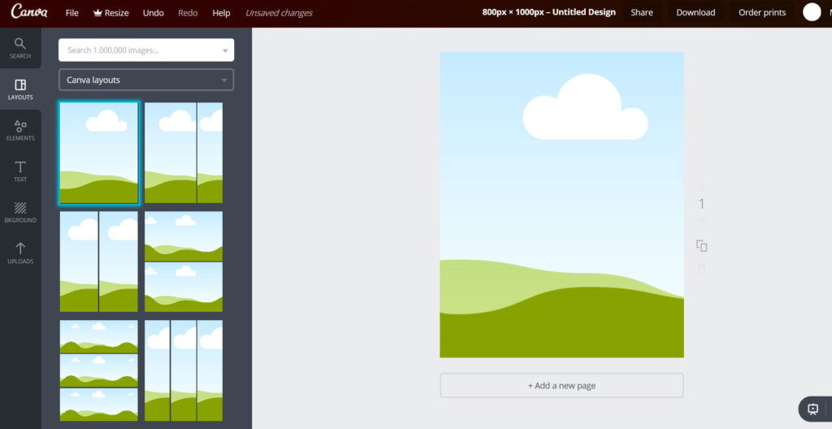Viewport: 832px width, 429px height.
Task: Select the three columns layout thumbnail
Action: pyautogui.click(x=184, y=370)
